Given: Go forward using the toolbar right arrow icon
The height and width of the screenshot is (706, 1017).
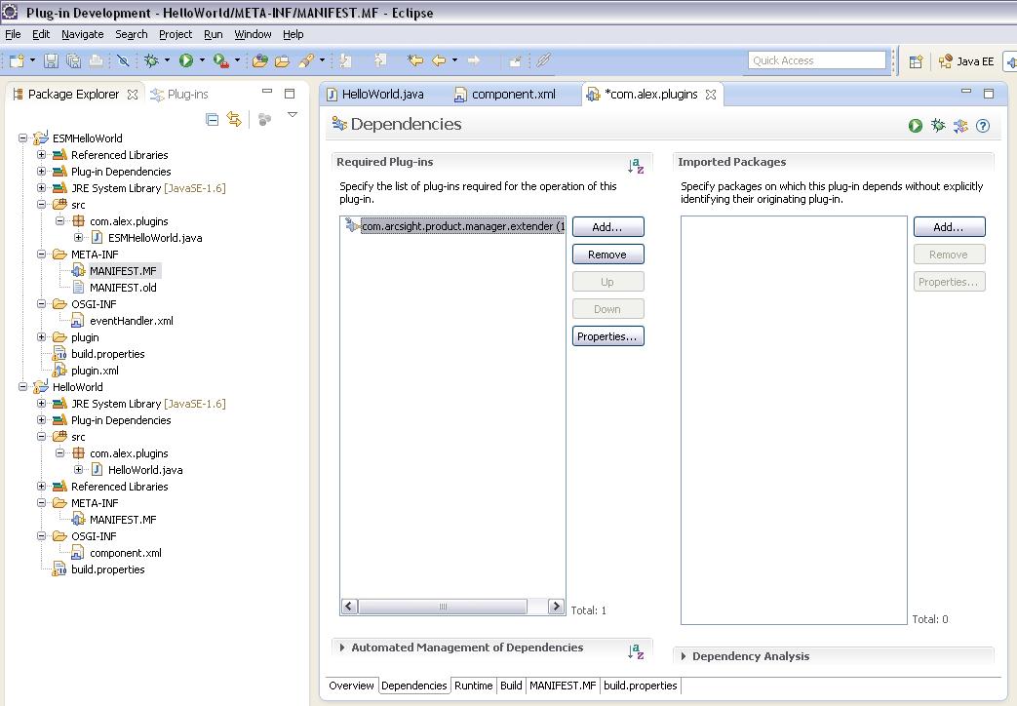Looking at the screenshot, I should click(x=474, y=60).
